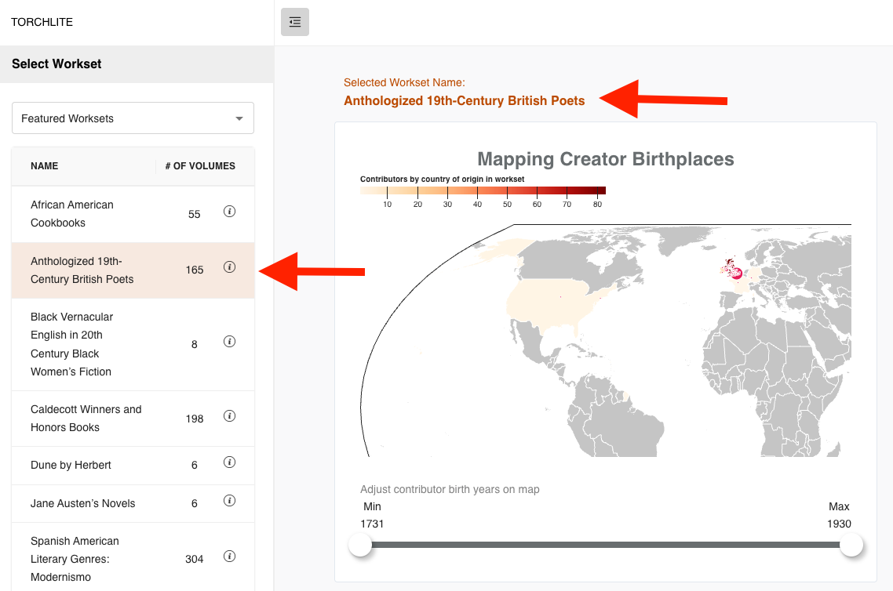Screen dimensions: 893x591
Task: Select Anthologized 19th-Century British Poets row
Action: (x=133, y=270)
